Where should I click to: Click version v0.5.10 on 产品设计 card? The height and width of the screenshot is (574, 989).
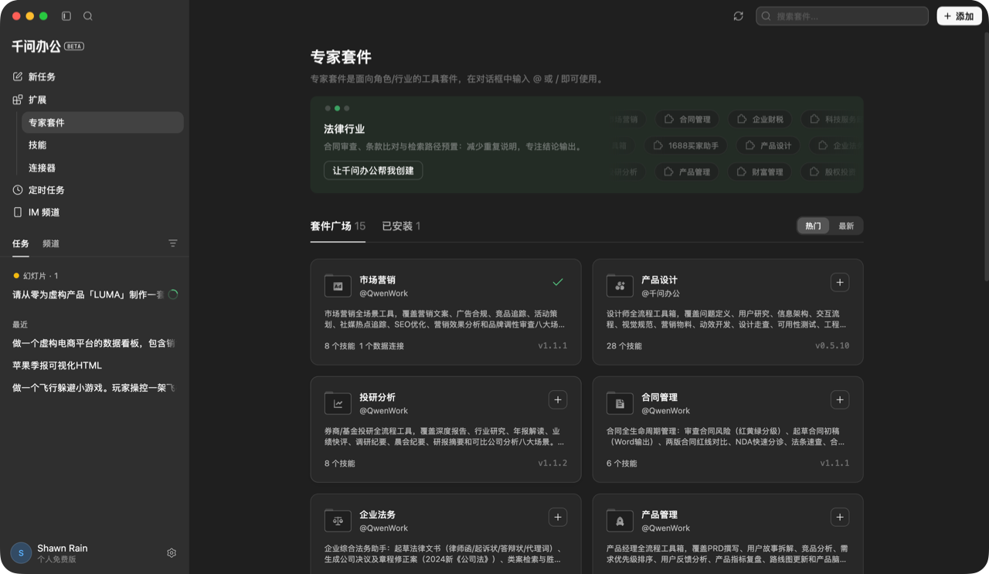tap(832, 346)
